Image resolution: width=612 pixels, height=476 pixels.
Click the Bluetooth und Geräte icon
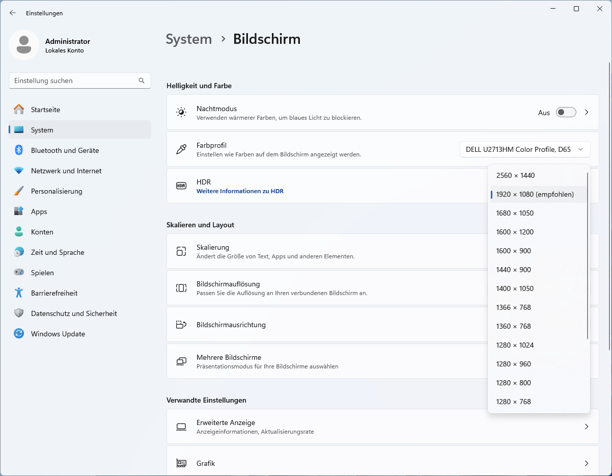point(19,150)
